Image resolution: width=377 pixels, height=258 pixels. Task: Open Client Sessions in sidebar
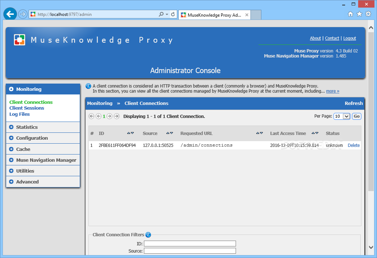coord(27,108)
